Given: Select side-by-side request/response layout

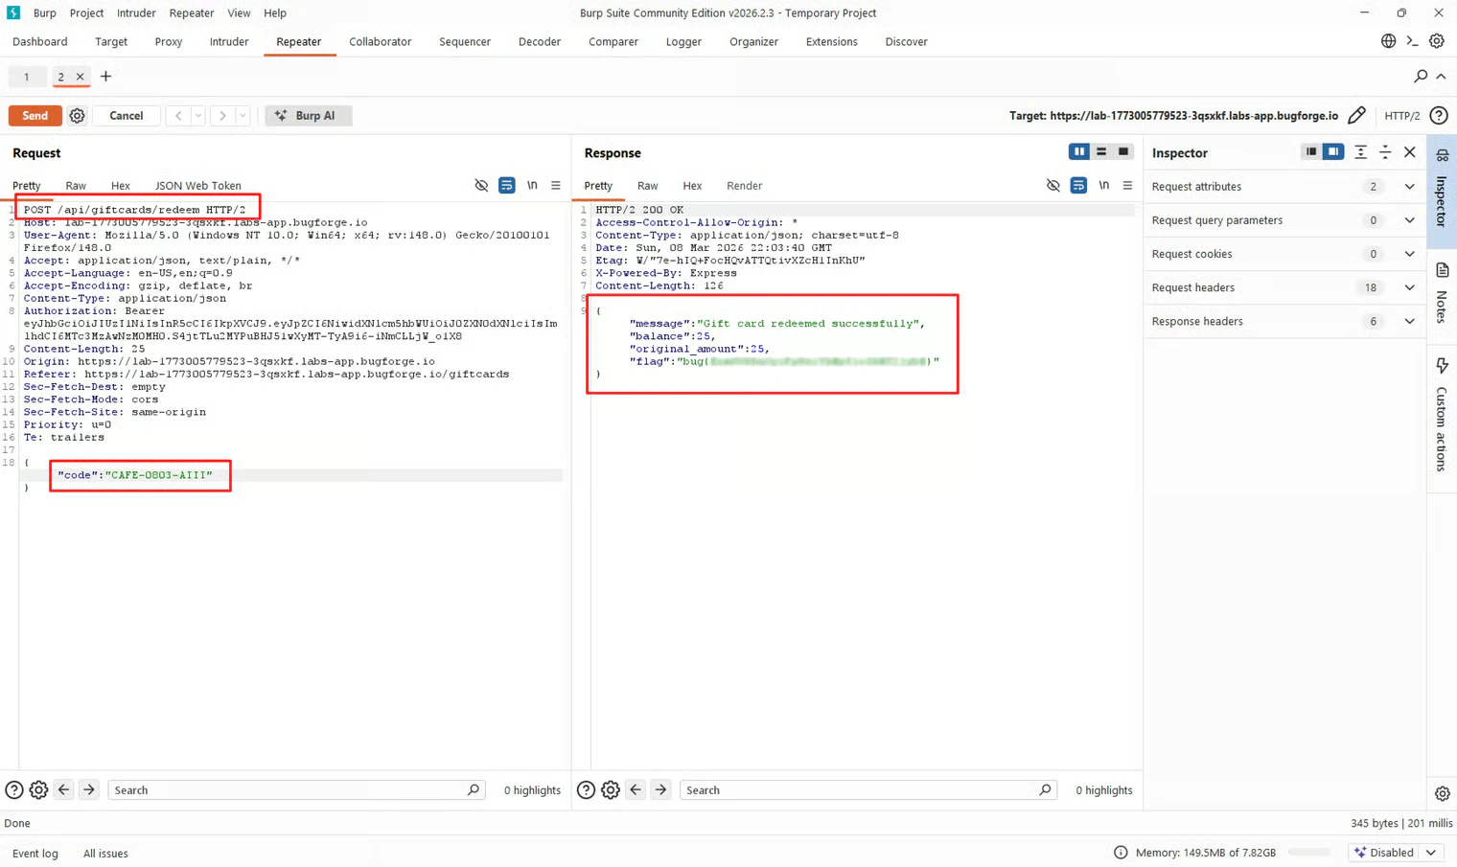Looking at the screenshot, I should tap(1079, 151).
